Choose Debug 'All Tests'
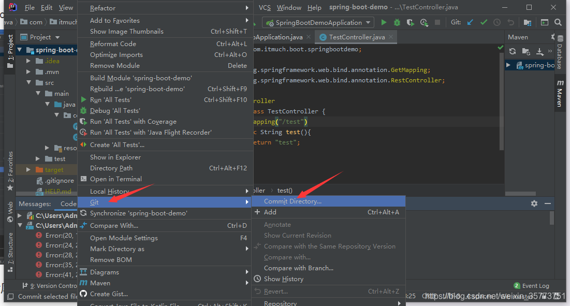The height and width of the screenshot is (306, 570). pos(165,111)
